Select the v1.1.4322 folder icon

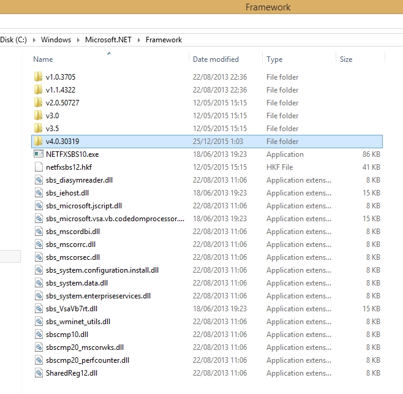point(39,89)
